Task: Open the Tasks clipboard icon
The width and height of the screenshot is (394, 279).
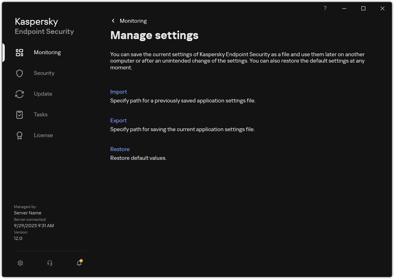Action: click(x=20, y=114)
